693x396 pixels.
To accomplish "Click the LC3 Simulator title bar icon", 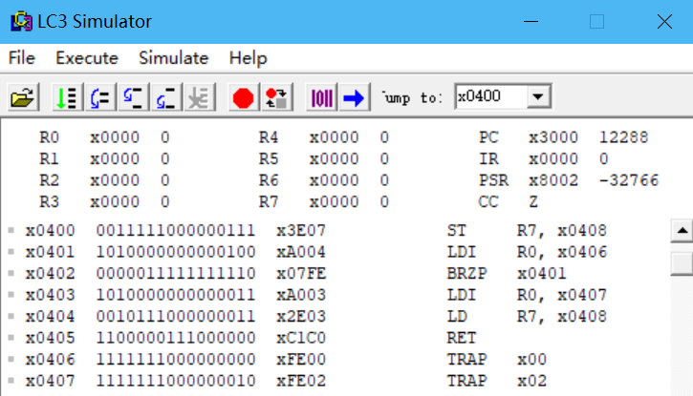I will click(21, 21).
